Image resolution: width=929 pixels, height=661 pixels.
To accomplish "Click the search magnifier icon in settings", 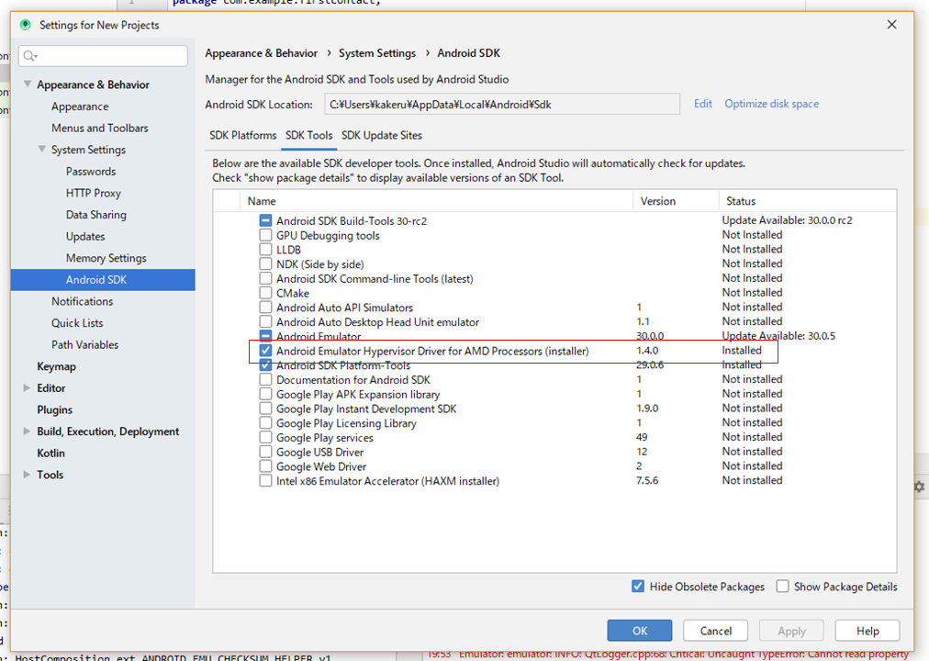I will tap(29, 56).
